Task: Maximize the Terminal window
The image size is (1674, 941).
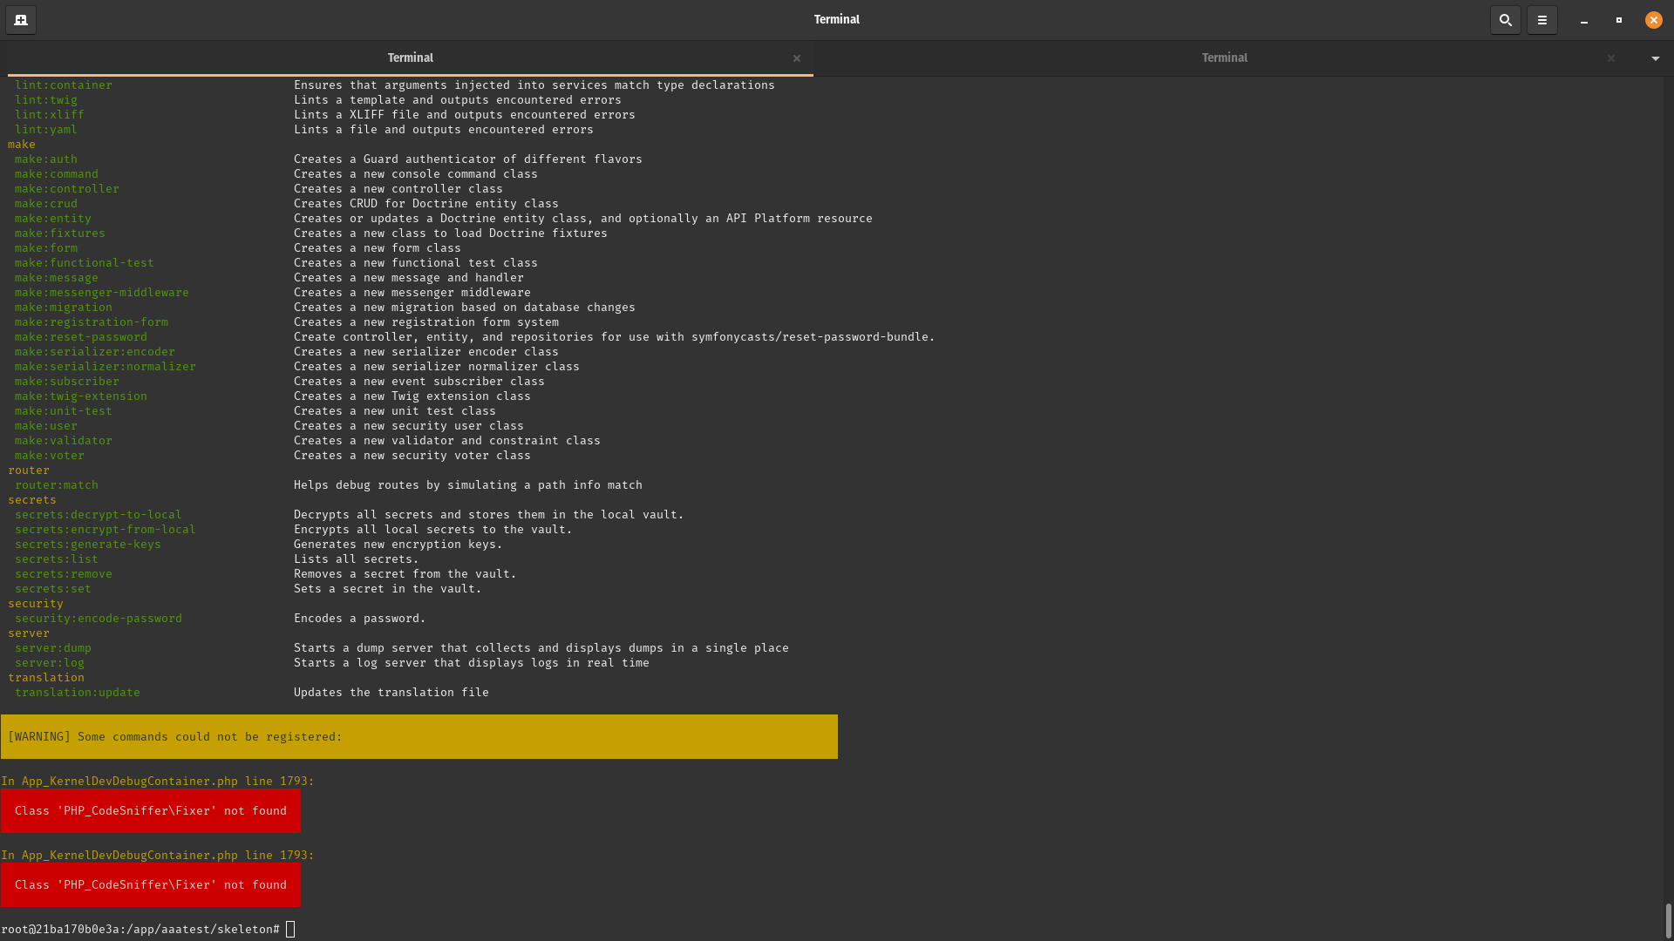Action: point(1619,20)
